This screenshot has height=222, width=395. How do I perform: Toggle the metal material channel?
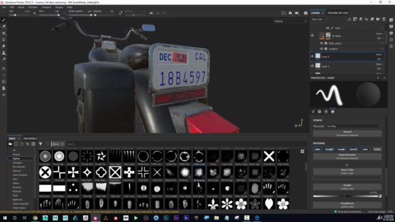(353, 149)
